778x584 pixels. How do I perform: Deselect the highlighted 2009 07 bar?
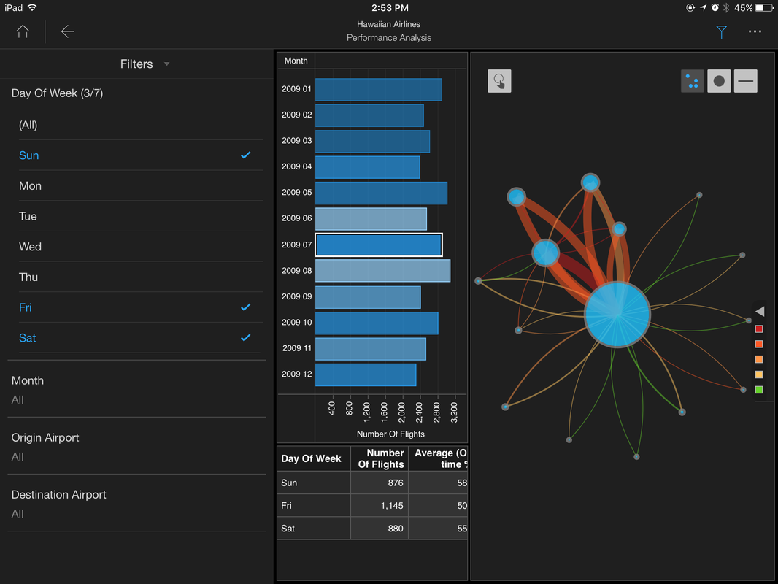[379, 245]
